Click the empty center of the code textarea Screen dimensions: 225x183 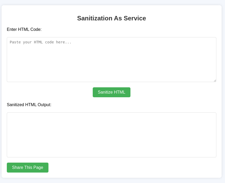point(111,60)
